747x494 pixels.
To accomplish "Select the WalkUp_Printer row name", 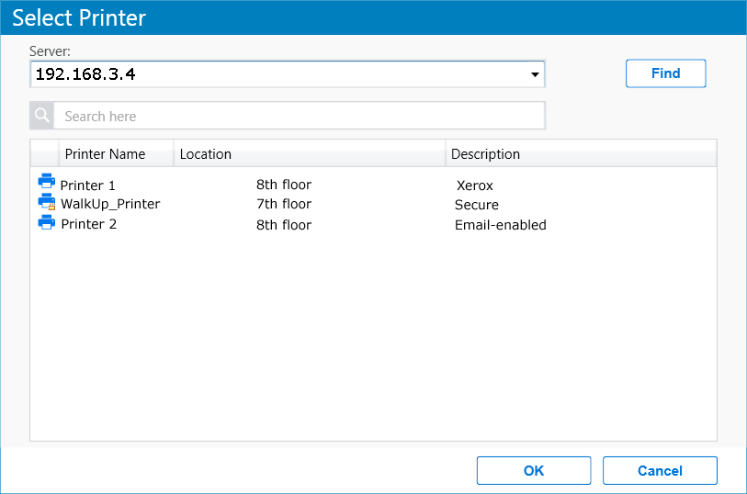I will coord(110,204).
